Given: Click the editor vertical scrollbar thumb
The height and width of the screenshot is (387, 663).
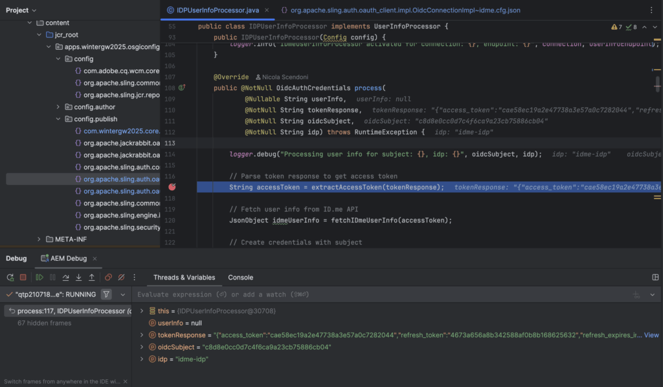Looking at the screenshot, I should click(x=657, y=83).
